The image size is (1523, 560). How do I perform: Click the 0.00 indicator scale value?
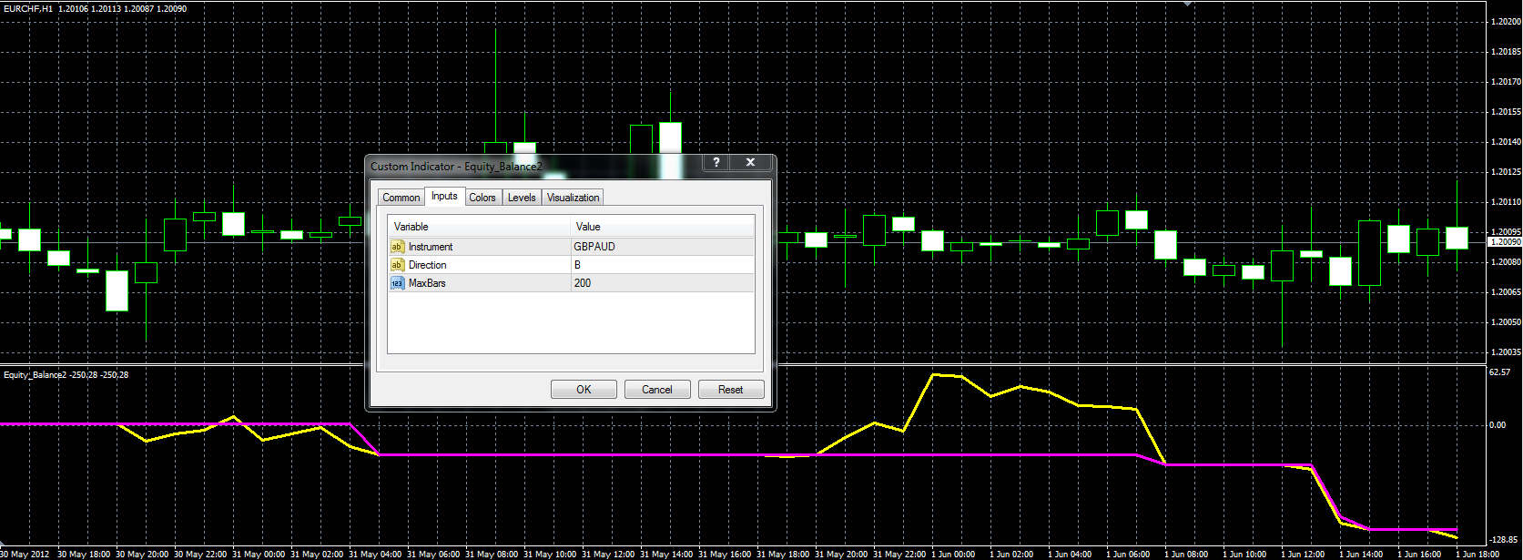(x=1498, y=425)
